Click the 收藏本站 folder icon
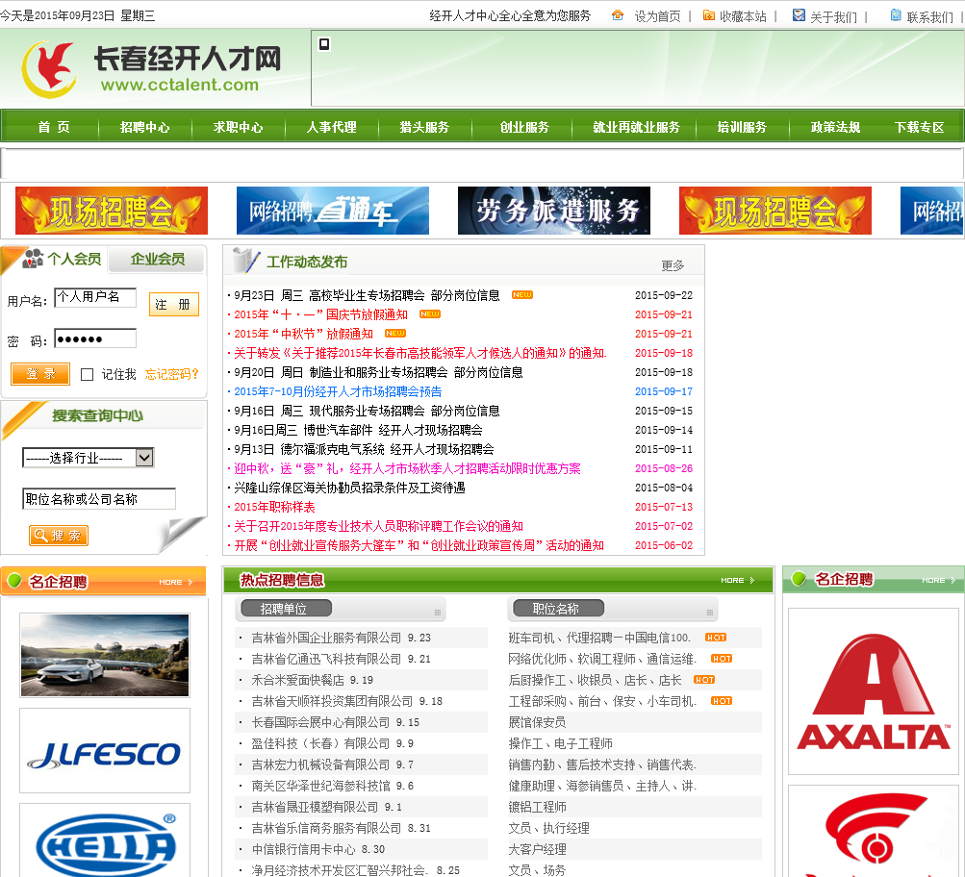The height and width of the screenshot is (877, 965). (709, 15)
